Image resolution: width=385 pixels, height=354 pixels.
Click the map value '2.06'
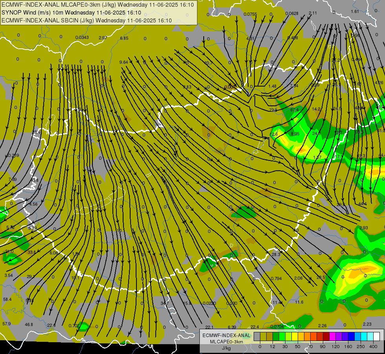pyautogui.click(x=298, y=278)
